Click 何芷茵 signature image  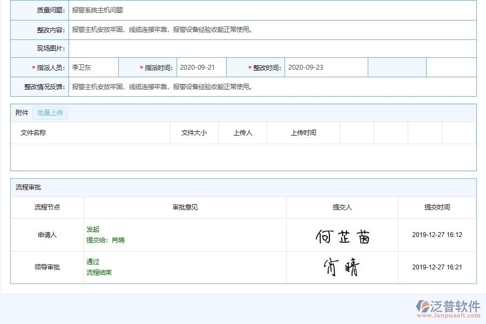[x=342, y=234]
